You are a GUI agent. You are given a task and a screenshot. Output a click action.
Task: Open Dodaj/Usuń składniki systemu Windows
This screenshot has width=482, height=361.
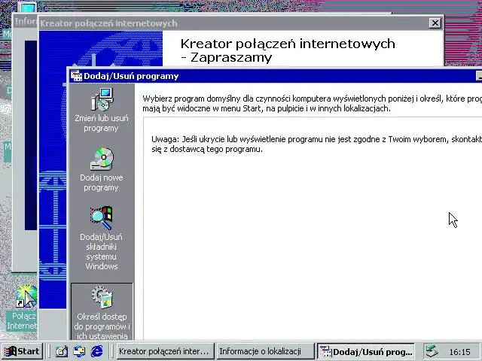pyautogui.click(x=102, y=238)
